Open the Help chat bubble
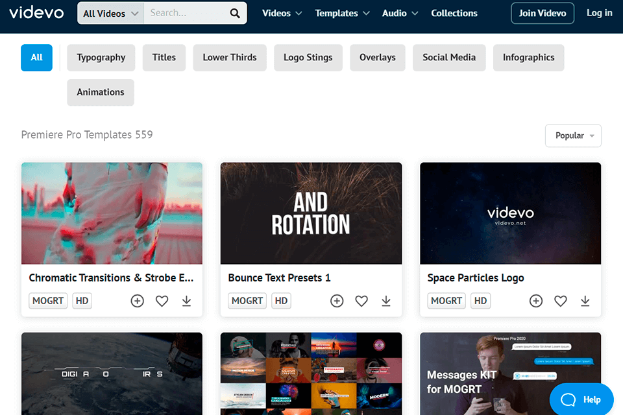This screenshot has width=623, height=415. coord(581,399)
